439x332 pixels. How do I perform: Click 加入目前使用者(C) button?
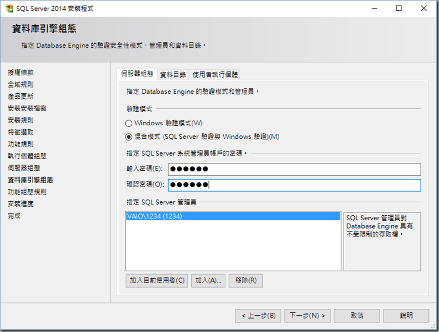157,280
